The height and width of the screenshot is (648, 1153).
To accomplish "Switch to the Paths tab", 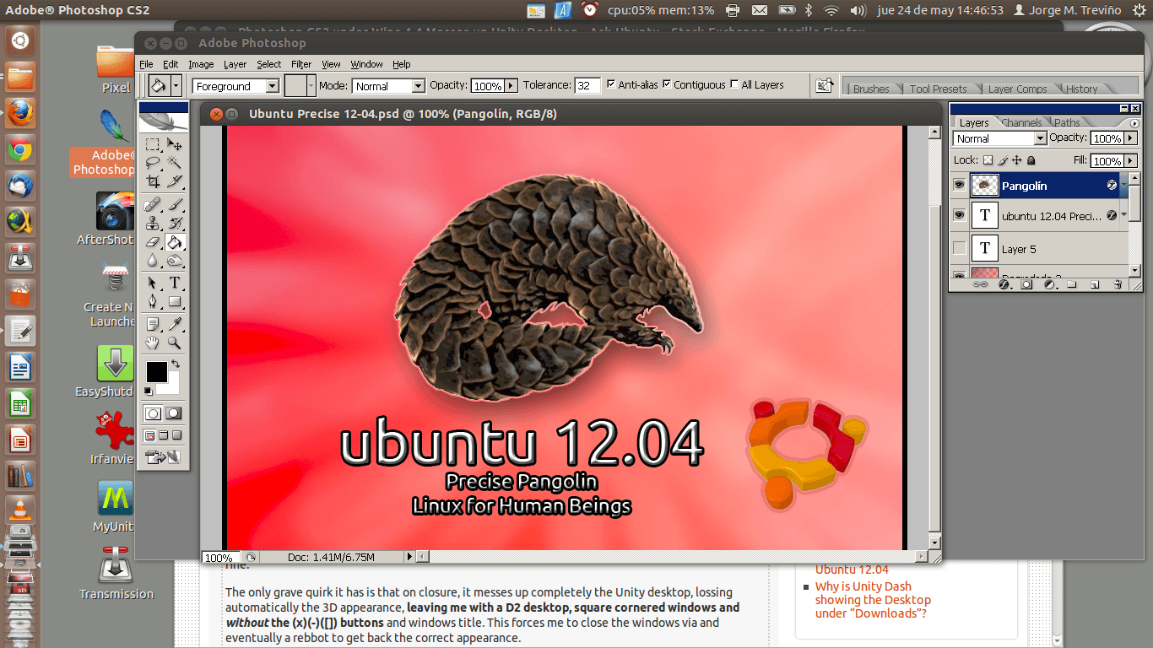I will (x=1067, y=123).
